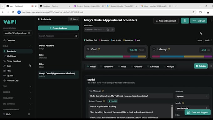Click the microphone button

click(185, 21)
